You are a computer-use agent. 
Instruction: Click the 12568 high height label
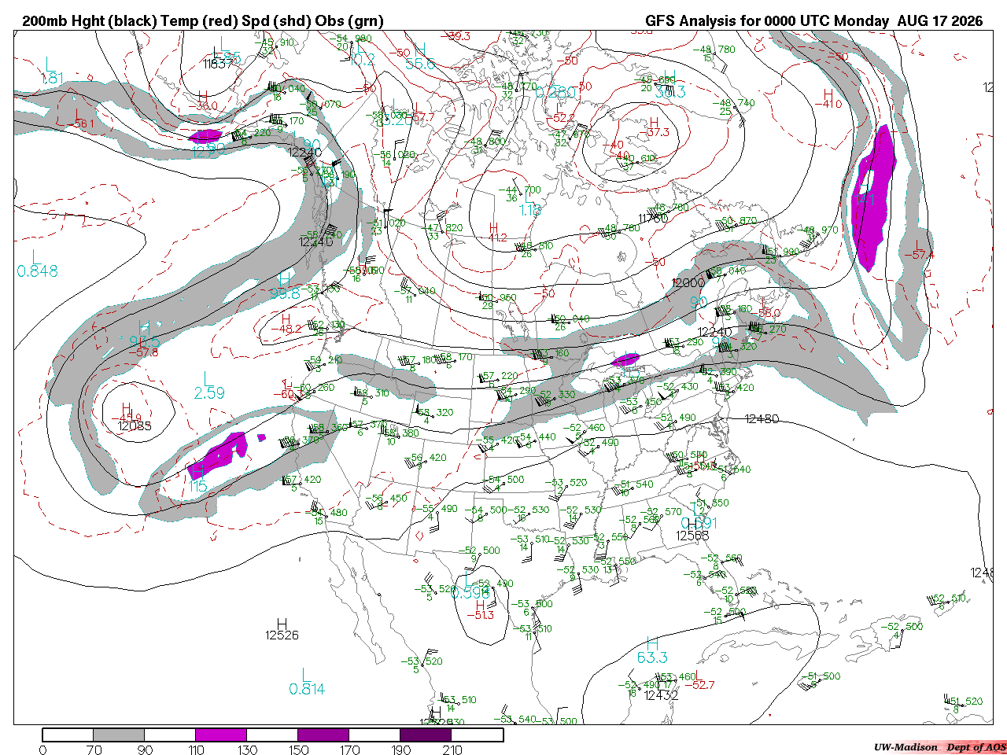[x=693, y=536]
